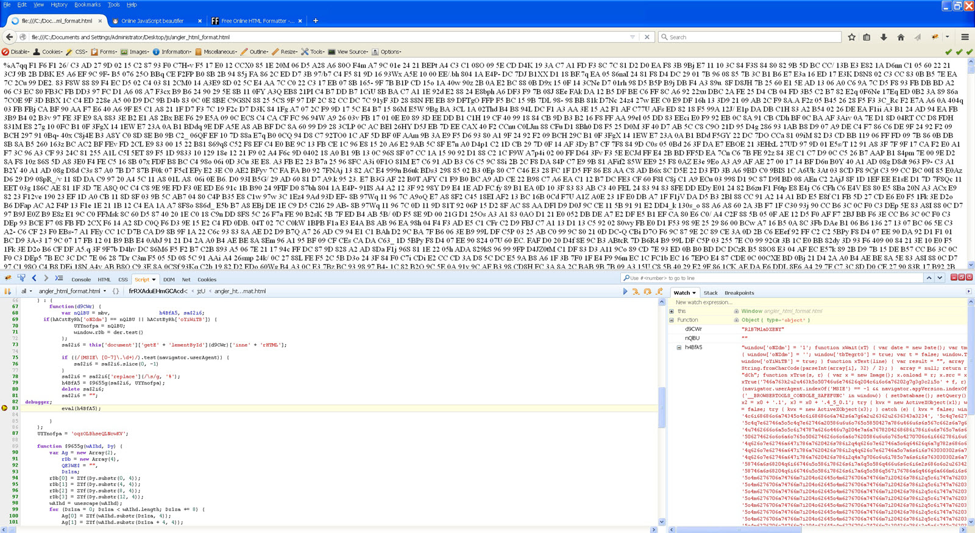Toggle the pretty print braces button

(x=116, y=291)
